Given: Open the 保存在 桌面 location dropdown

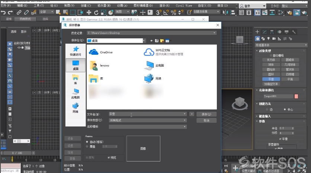Looking at the screenshot, I should coord(144,41).
